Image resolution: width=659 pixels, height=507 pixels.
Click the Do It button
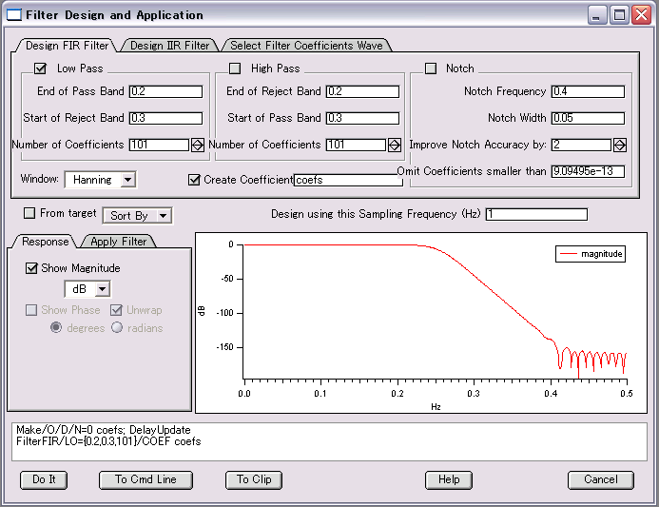coord(44,479)
